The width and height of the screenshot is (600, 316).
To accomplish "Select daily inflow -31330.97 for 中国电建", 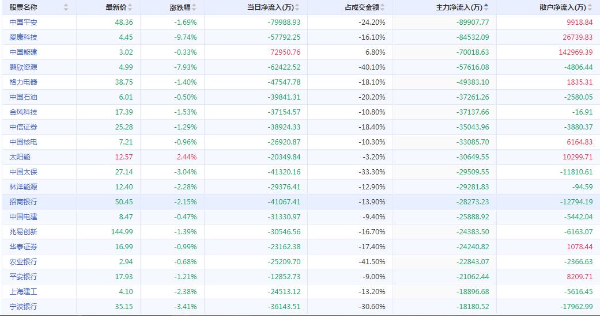I will pos(284,216).
